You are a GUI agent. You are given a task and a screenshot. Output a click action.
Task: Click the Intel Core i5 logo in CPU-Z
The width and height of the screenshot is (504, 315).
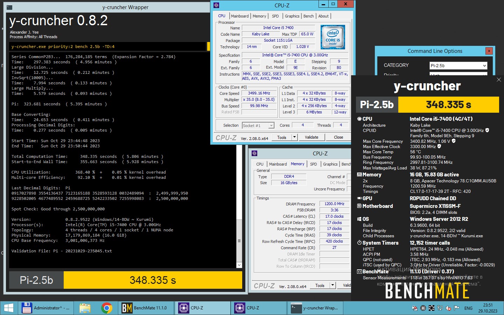(332, 37)
